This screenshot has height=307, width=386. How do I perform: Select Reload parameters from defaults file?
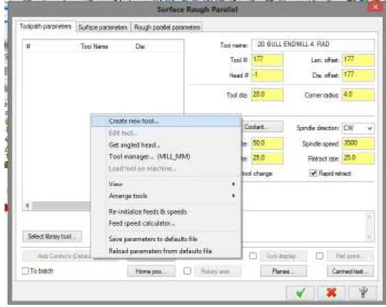(x=165, y=251)
